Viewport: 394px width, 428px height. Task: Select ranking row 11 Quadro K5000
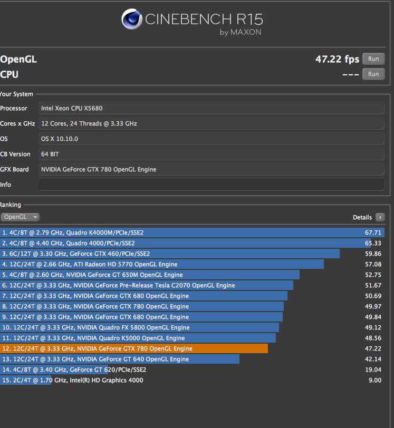[192, 338]
